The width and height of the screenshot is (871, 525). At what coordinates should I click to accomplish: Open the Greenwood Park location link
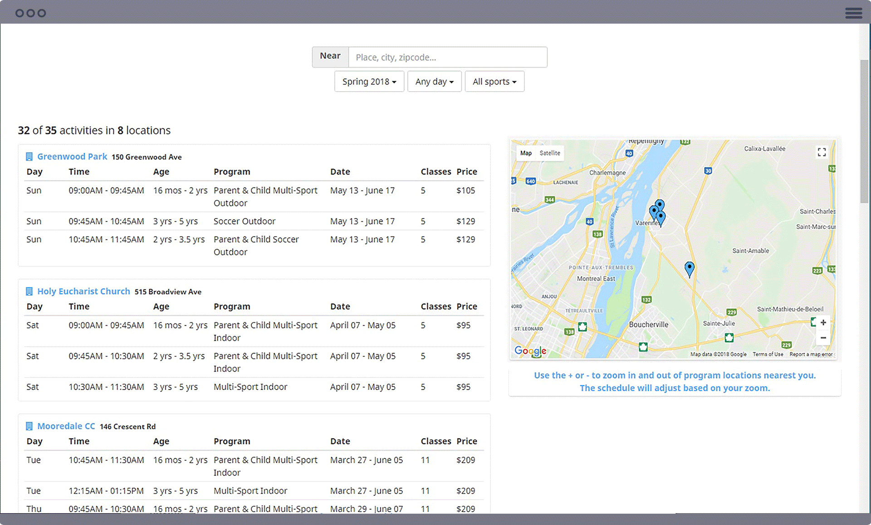click(72, 157)
